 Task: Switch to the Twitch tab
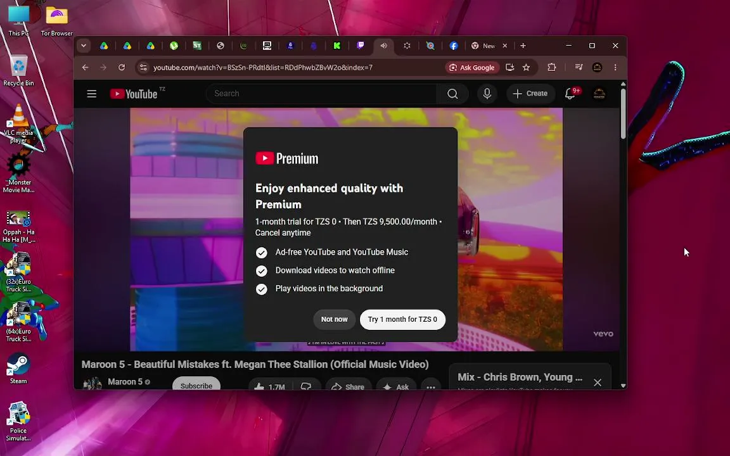[x=361, y=46]
